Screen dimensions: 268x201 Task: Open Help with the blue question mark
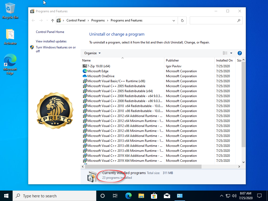240,53
